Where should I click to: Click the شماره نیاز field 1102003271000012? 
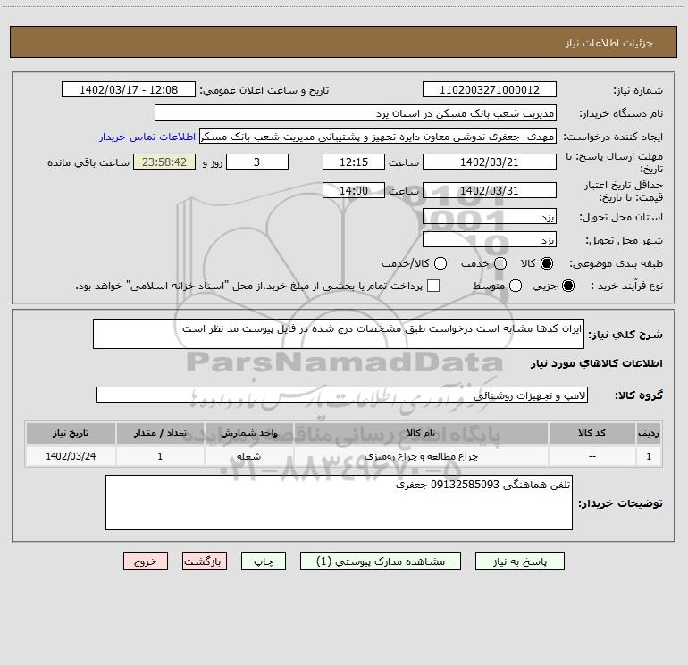tap(490, 89)
